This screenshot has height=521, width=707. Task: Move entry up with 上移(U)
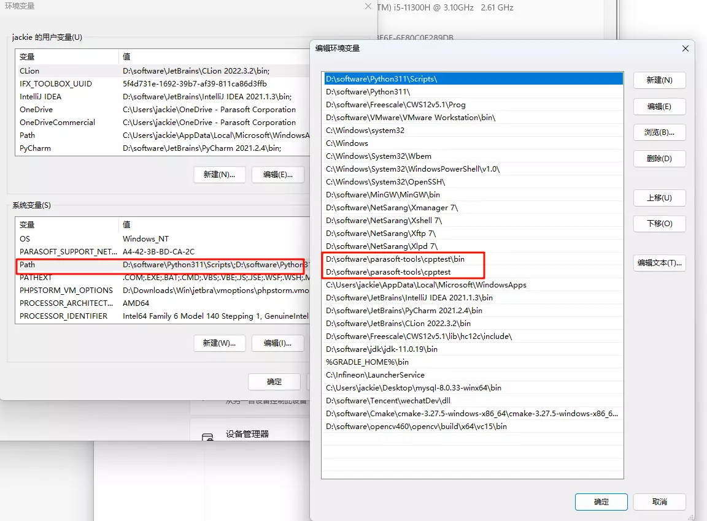pos(659,198)
